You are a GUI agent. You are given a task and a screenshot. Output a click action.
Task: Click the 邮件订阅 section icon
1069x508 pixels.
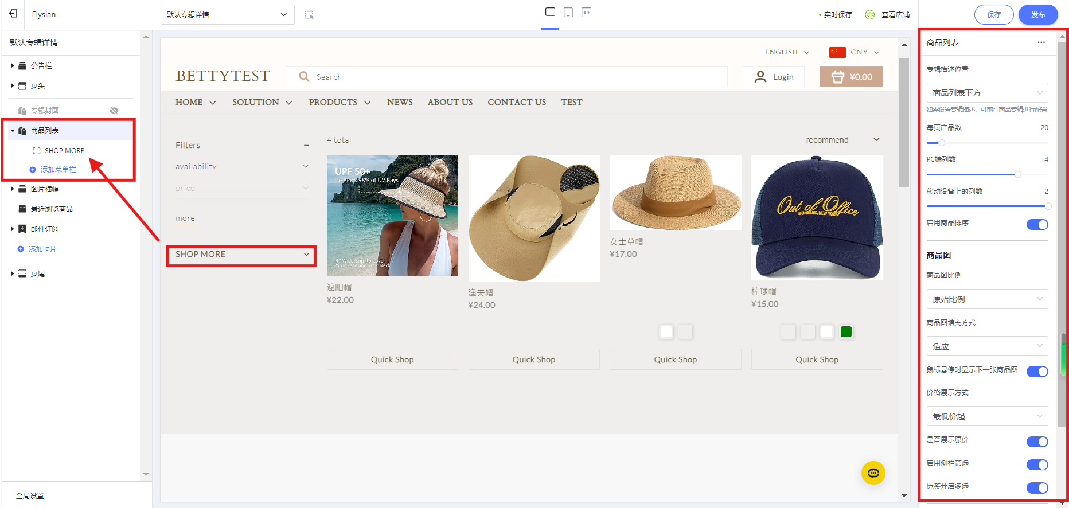point(22,229)
